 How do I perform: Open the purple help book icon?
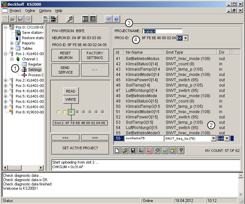coord(109,19)
